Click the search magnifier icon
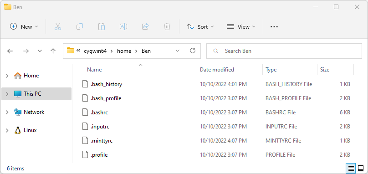Image resolution: width=368 pixels, height=174 pixels. click(x=216, y=51)
